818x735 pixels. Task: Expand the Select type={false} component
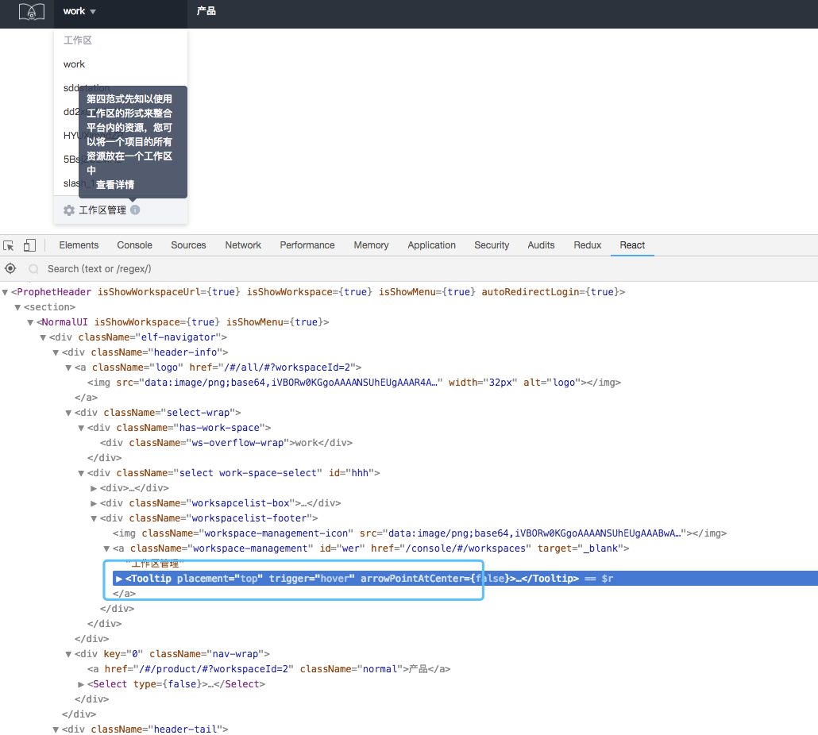(x=81, y=684)
